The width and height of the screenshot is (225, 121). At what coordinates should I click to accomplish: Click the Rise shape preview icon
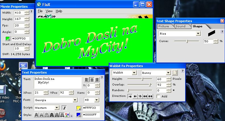click(x=212, y=33)
